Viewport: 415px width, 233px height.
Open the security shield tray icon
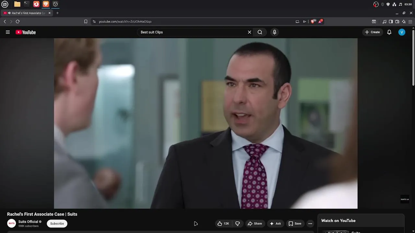click(388, 4)
